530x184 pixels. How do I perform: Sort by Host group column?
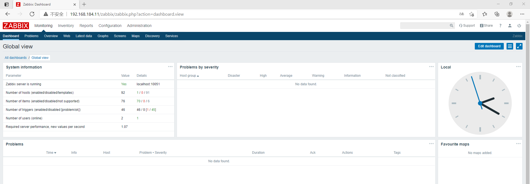189,76
